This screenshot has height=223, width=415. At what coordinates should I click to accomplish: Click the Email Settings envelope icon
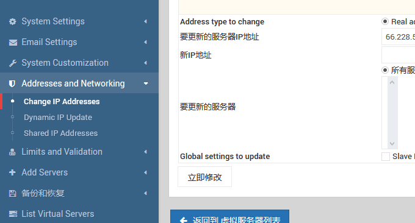(x=13, y=42)
